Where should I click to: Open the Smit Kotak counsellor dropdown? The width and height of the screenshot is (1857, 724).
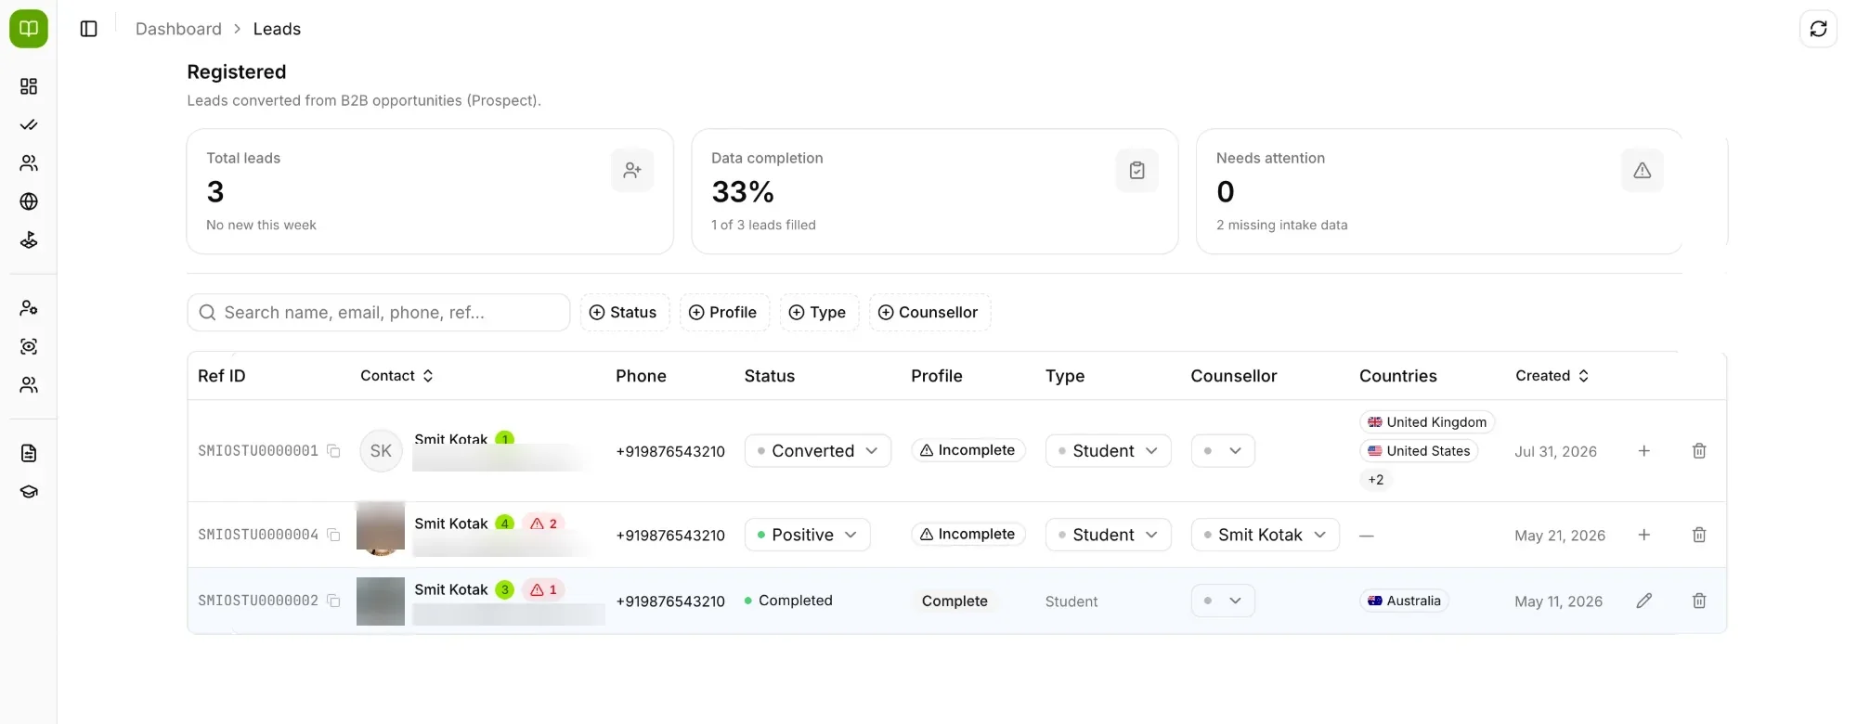click(x=1265, y=535)
